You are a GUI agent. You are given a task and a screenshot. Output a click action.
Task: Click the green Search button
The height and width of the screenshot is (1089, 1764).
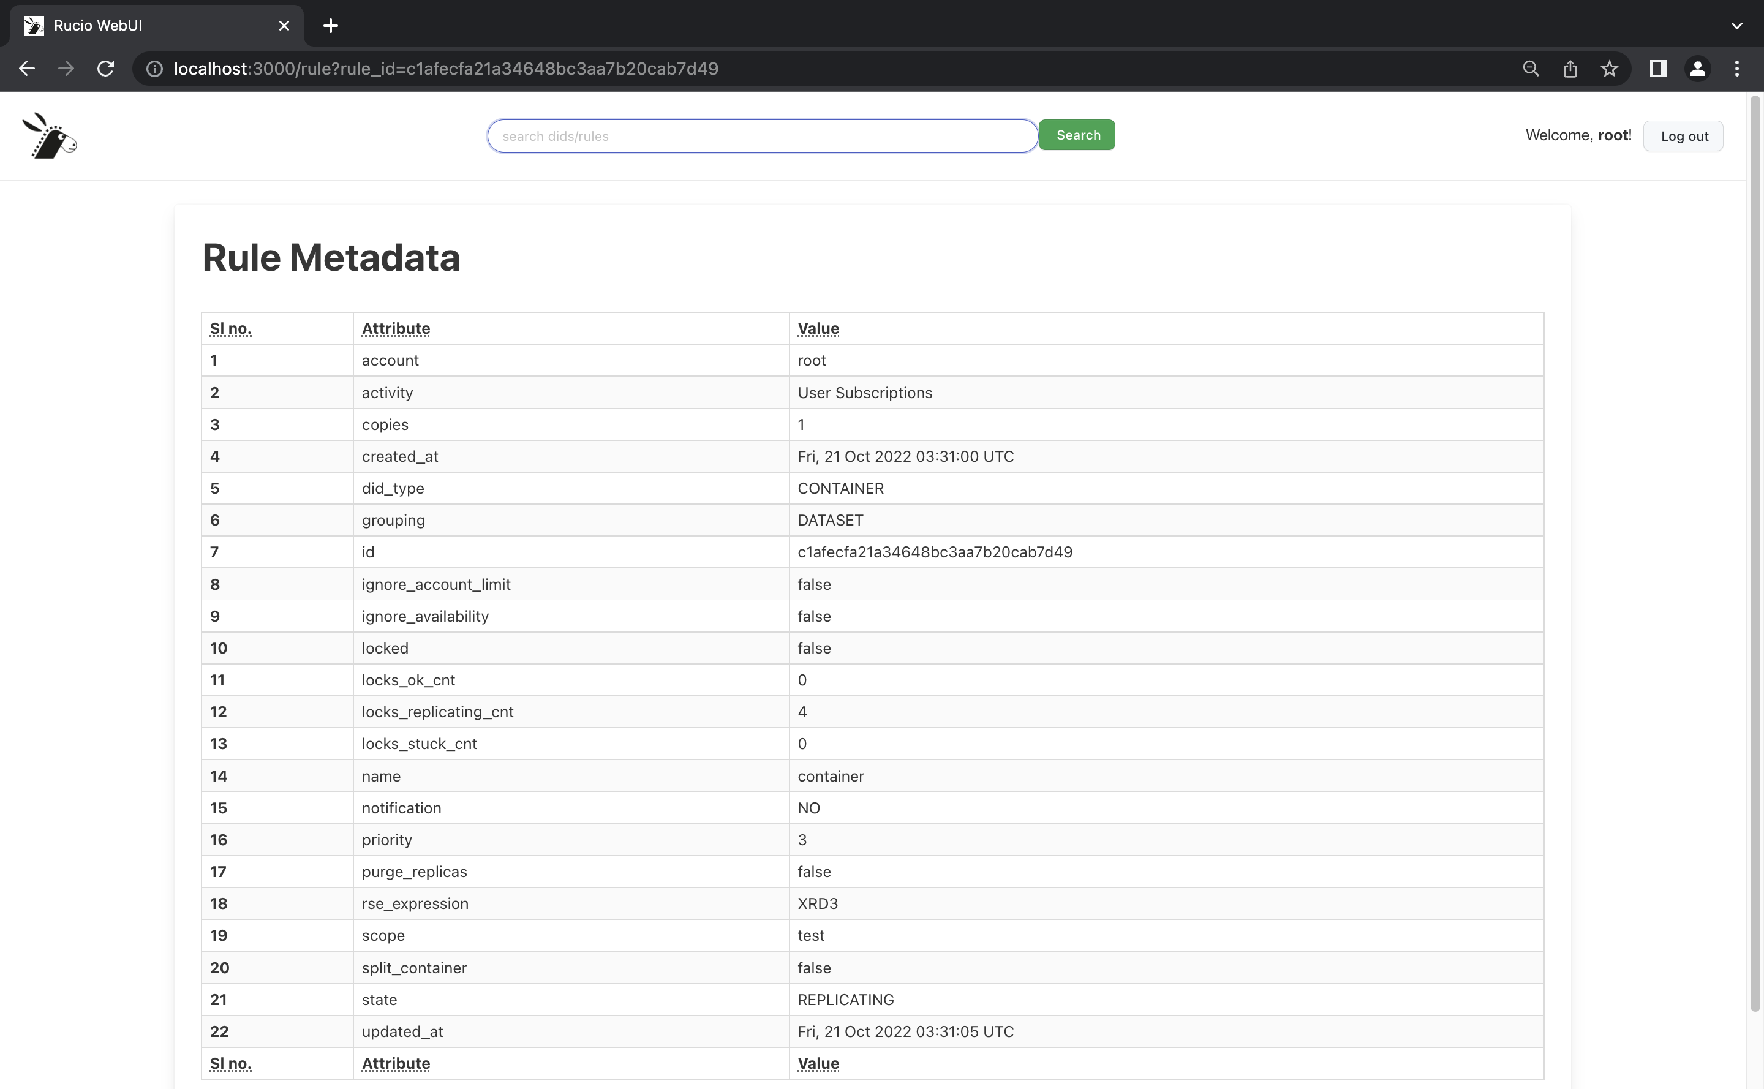pyautogui.click(x=1077, y=135)
